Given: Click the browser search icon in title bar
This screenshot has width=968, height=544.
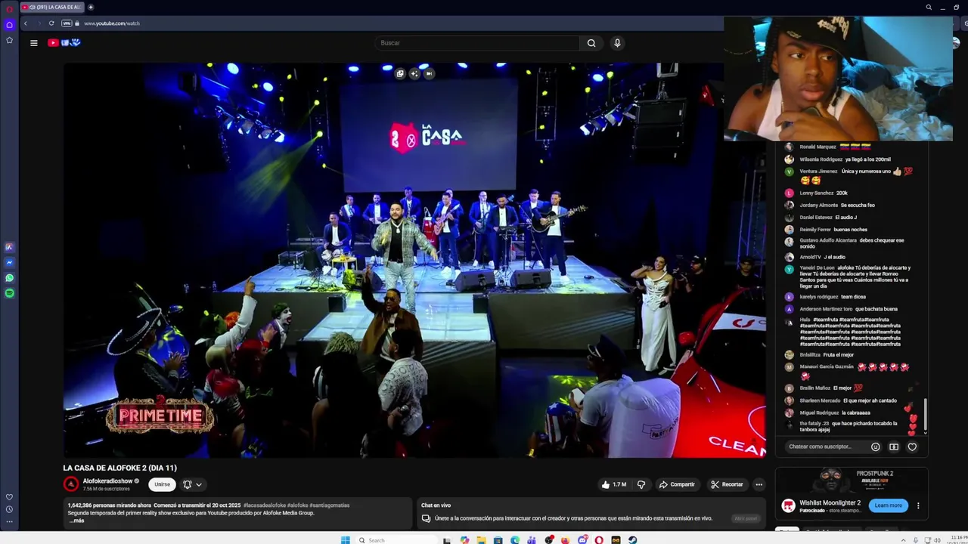Looking at the screenshot, I should tap(929, 7).
